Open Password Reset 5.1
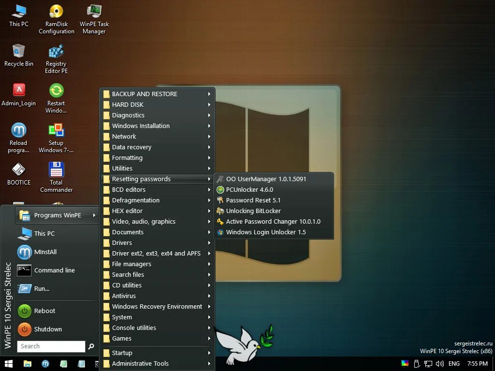This screenshot has width=495, height=371. (274, 200)
